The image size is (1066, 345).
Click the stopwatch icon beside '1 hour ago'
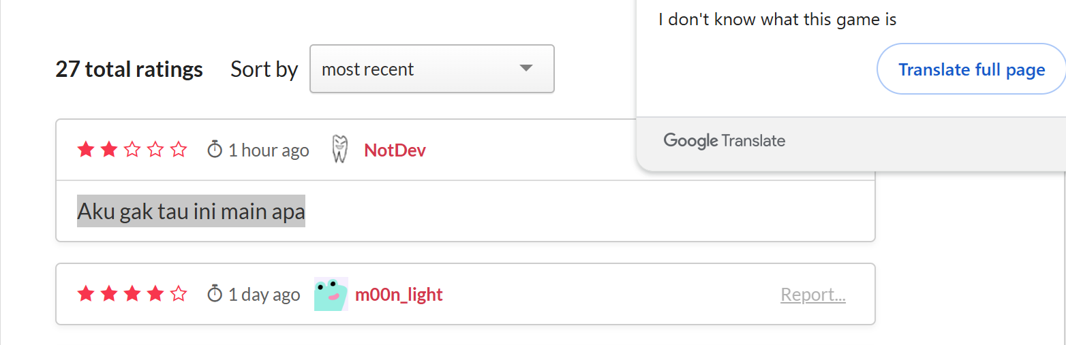click(x=215, y=149)
